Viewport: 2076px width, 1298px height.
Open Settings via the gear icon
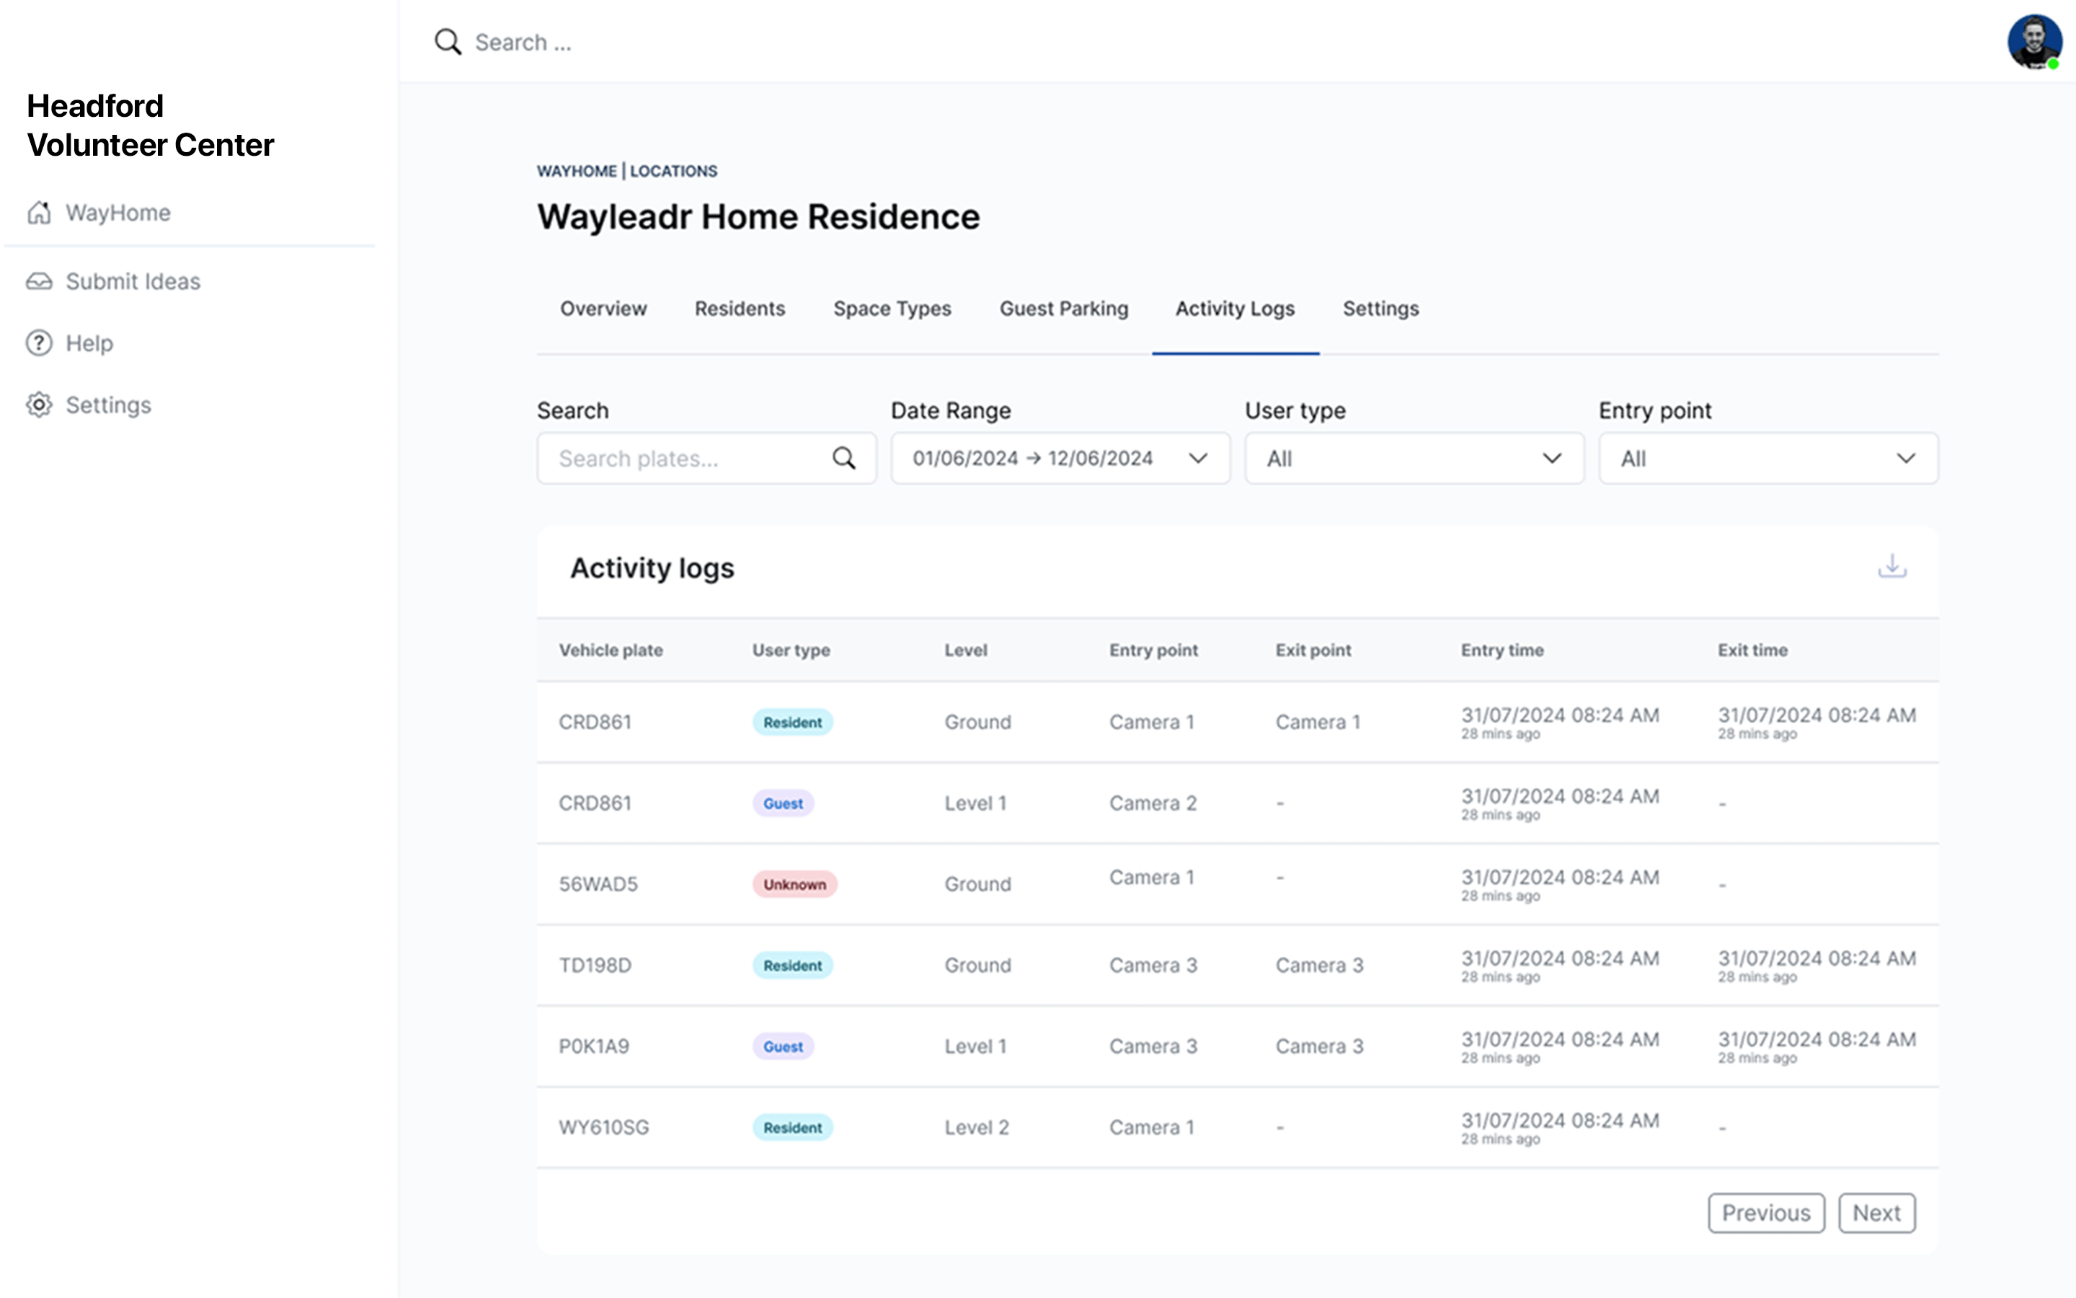[x=39, y=405]
